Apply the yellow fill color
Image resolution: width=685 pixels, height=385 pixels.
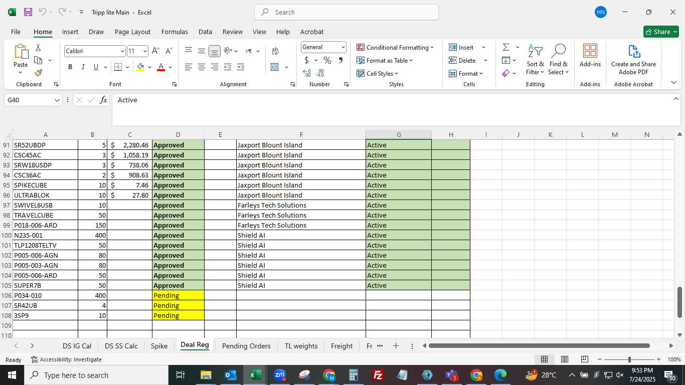point(140,67)
